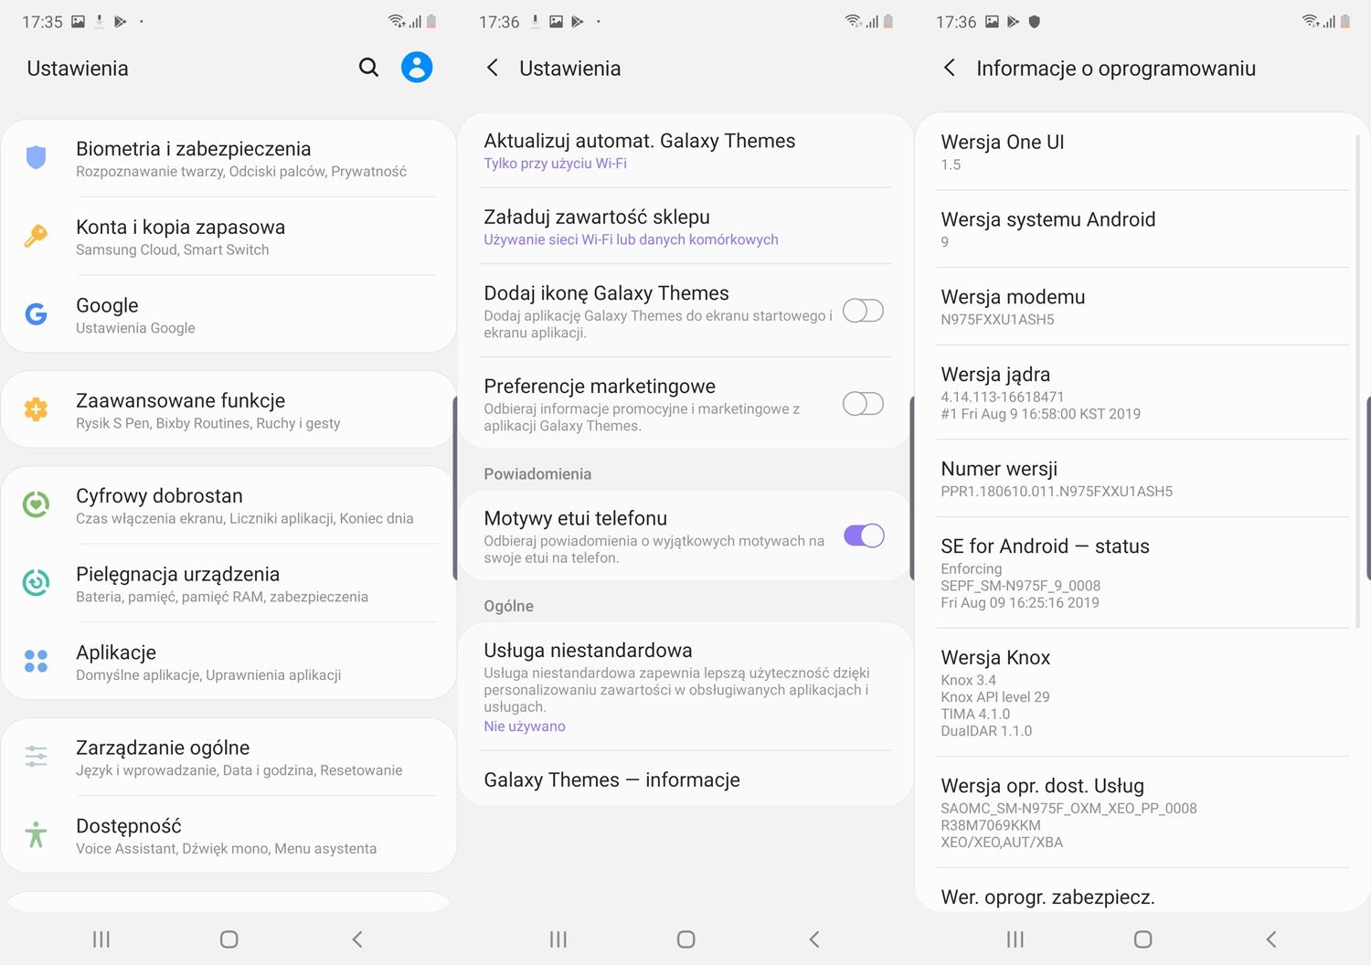Open Aplikacje settings entry

[228, 662]
